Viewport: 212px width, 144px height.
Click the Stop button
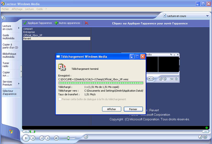[x=33, y=138]
